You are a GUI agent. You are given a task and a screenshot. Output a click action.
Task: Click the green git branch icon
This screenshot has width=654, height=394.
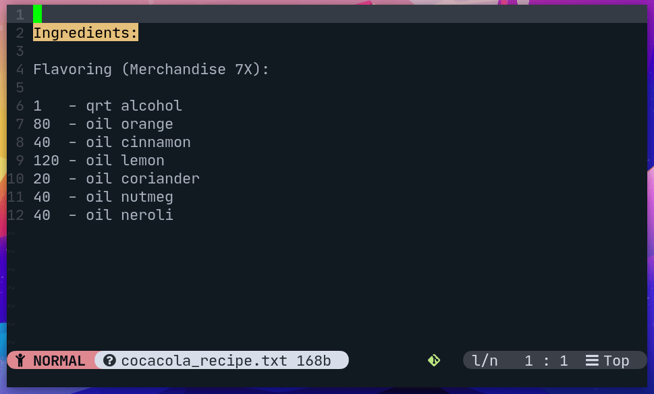tap(434, 360)
